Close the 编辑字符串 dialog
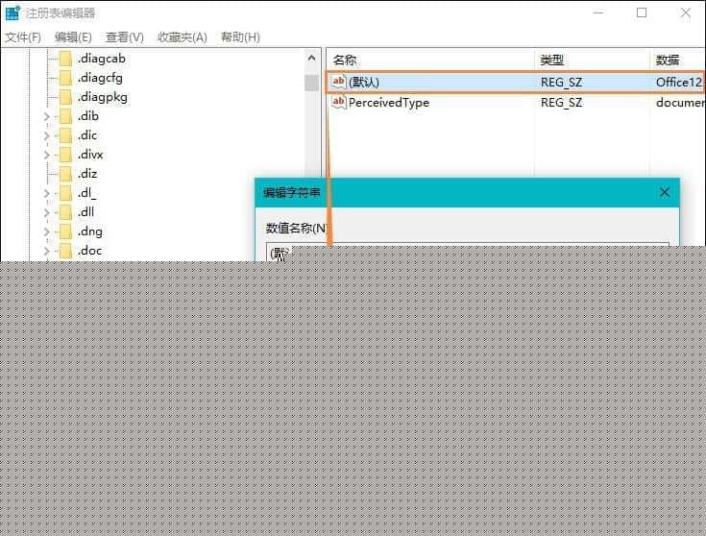The width and height of the screenshot is (706, 536). pyautogui.click(x=664, y=192)
